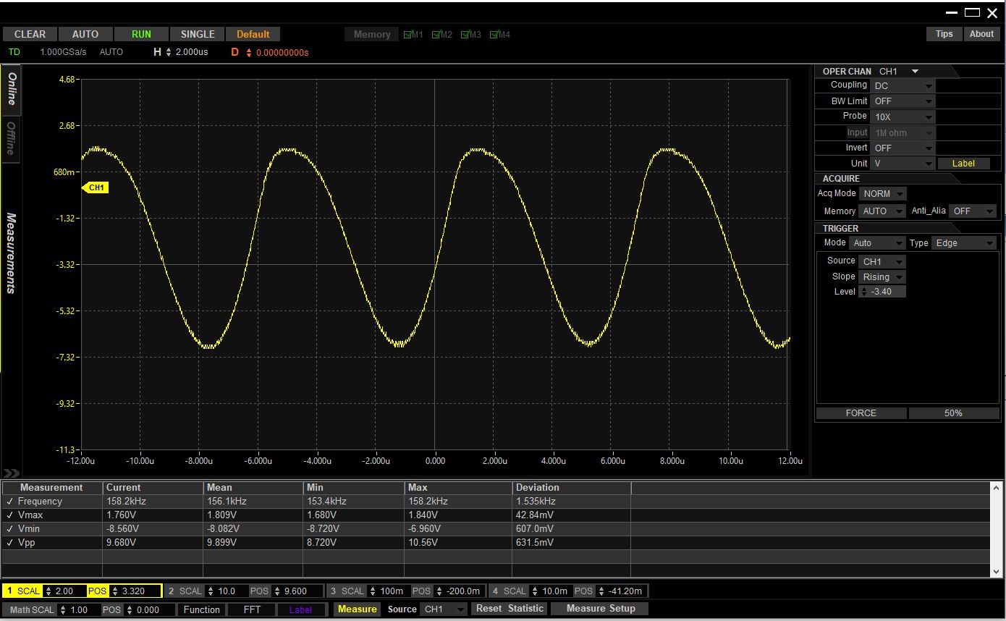The image size is (1006, 621).
Task: Adjust channel 4 scale stepper
Action: [535, 591]
